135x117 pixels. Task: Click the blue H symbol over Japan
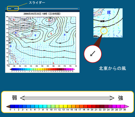tap(35, 35)
